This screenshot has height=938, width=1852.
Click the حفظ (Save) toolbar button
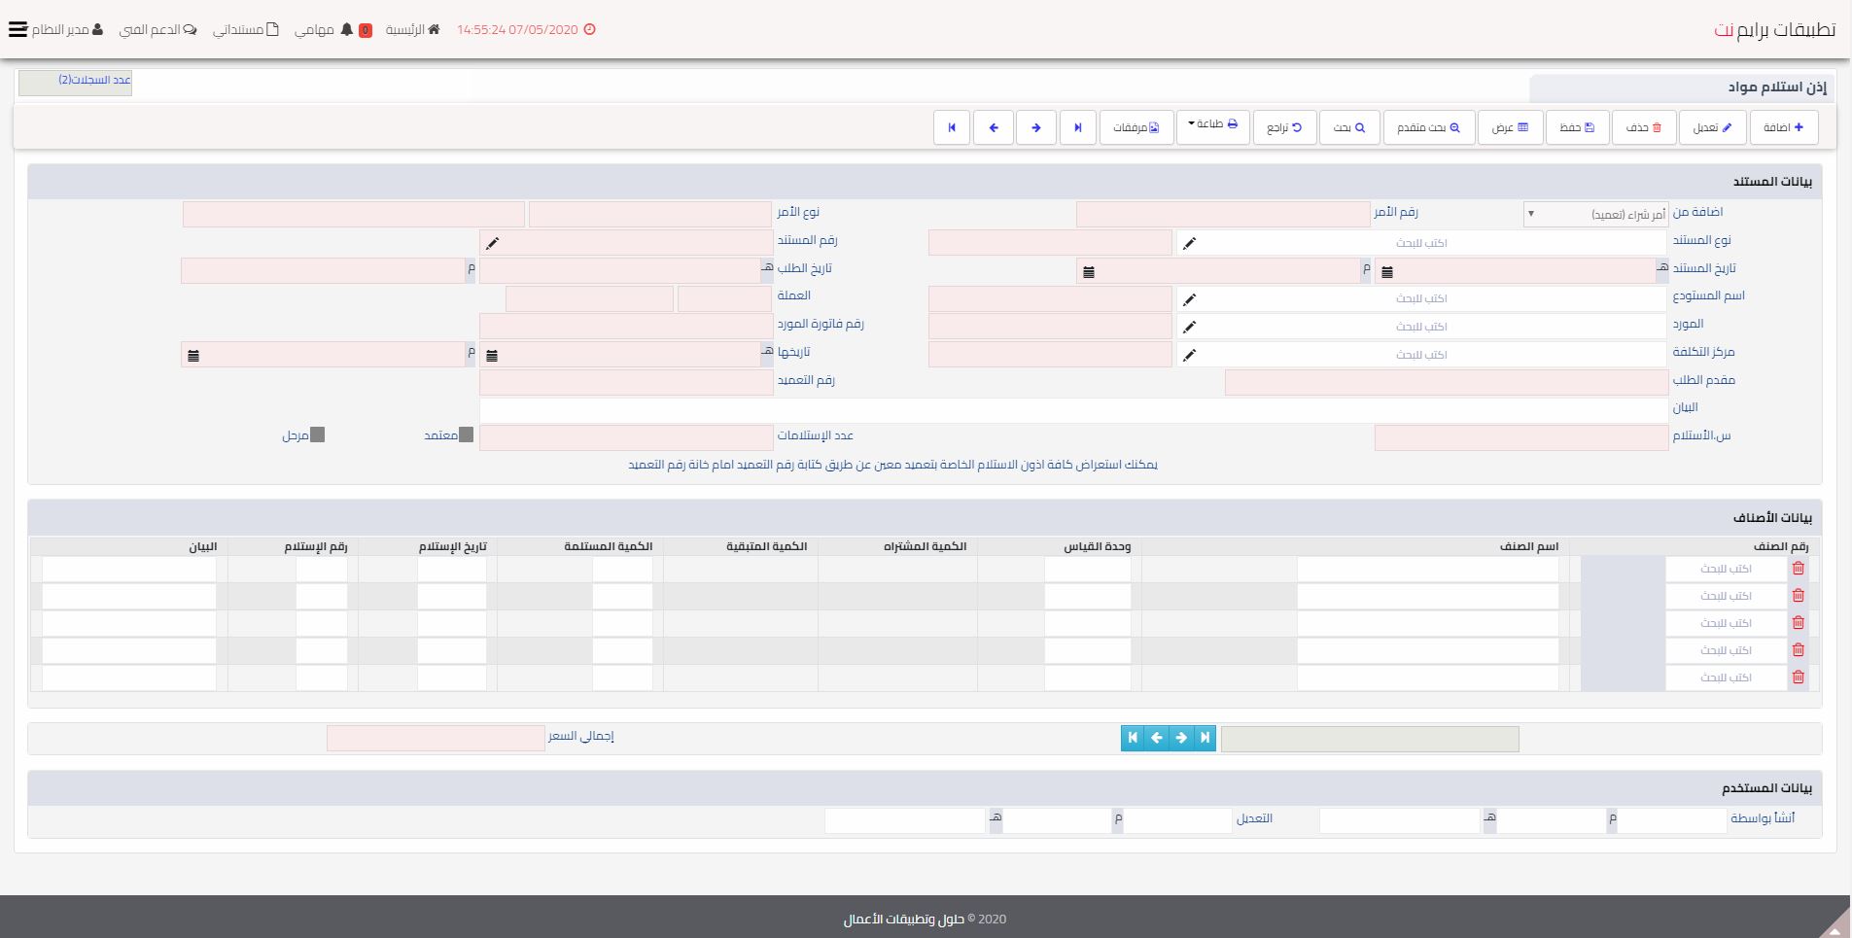1577,127
